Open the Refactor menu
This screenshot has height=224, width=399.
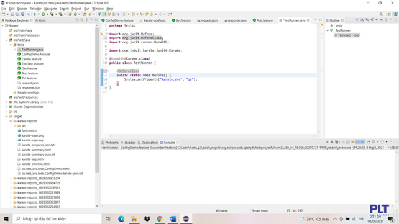point(35,9)
